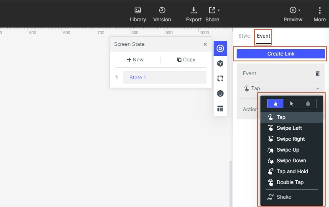Viewport: 329px width, 207px height.
Task: Open the Share menu
Action: pyautogui.click(x=212, y=15)
